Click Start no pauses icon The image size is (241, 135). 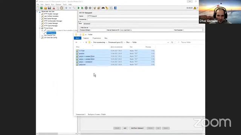click(82, 8)
